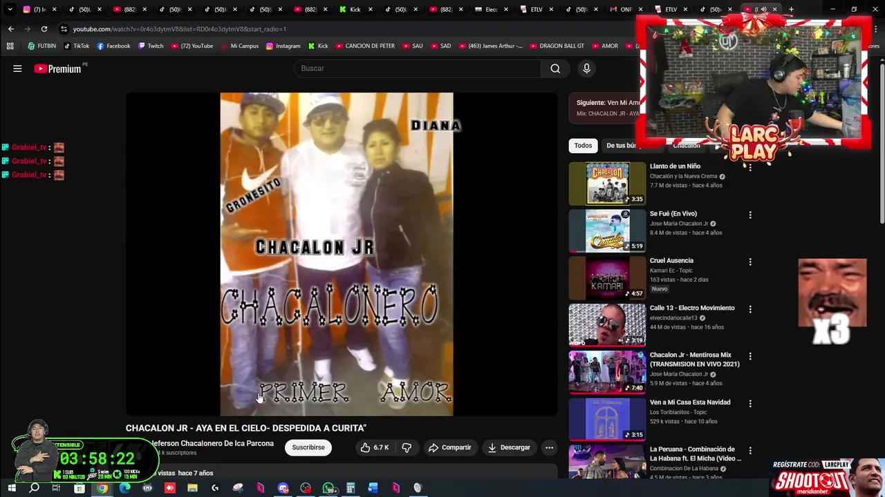Image resolution: width=885 pixels, height=497 pixels.
Task: Open the YouTube guide hamburger menu
Action: pos(17,68)
